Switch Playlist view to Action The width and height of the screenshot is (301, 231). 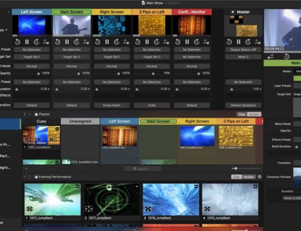[254, 114]
